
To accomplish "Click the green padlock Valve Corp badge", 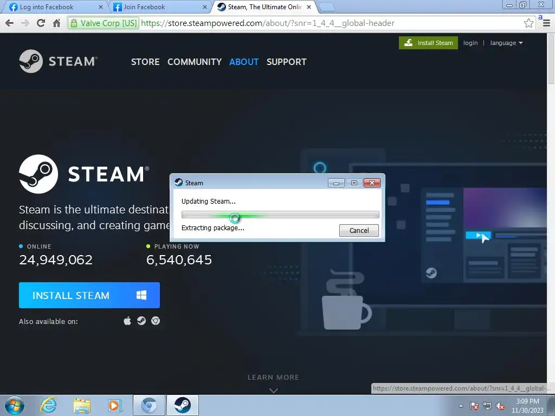I will coord(104,23).
